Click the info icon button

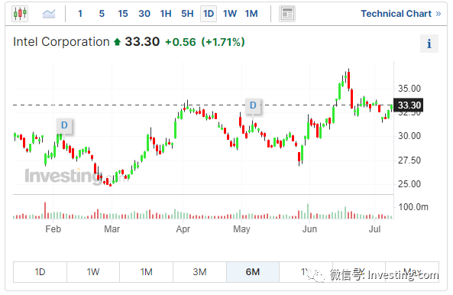pos(429,44)
